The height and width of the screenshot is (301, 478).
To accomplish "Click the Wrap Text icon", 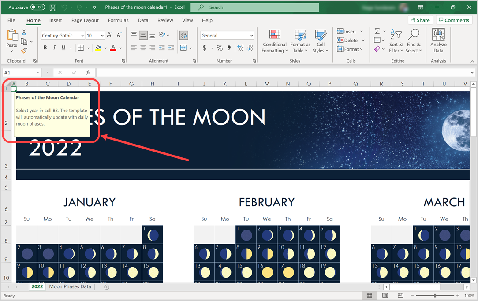I will [184, 35].
